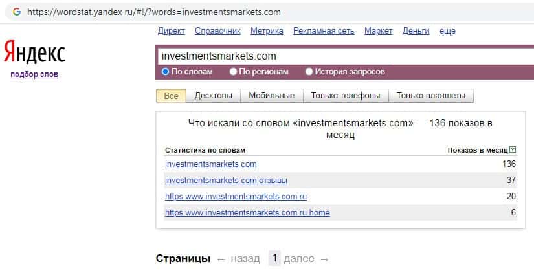Click the Яндекс logo
This screenshot has width=534, height=275.
coord(34,53)
